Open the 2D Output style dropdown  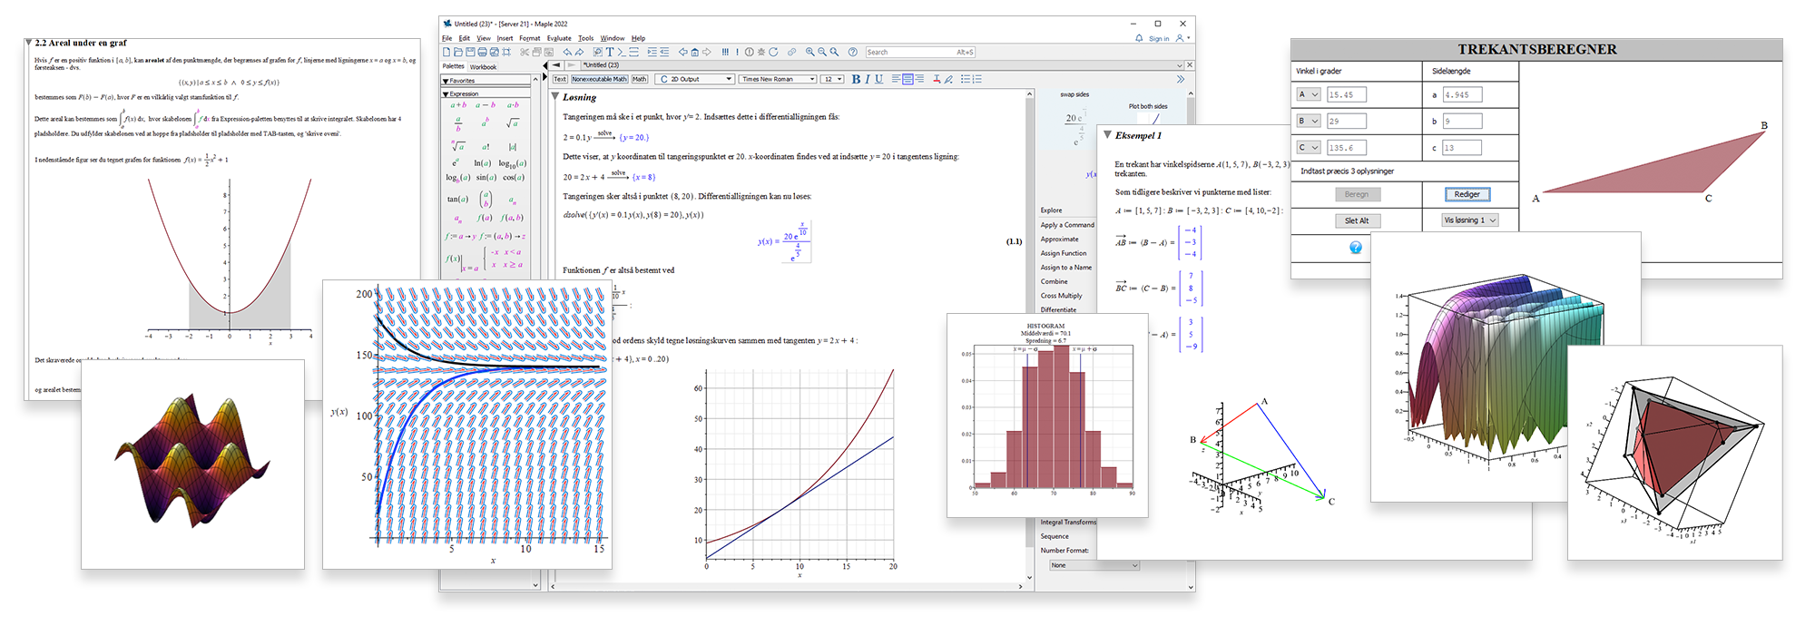[x=695, y=79]
